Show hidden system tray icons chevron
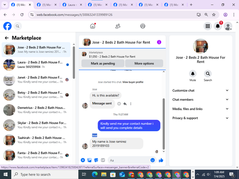The image size is (239, 179). (x=197, y=174)
